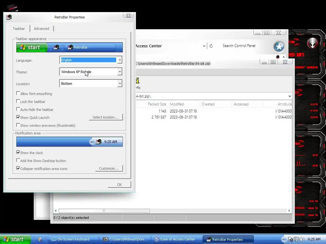Click the 7-Zip horizontal scrollbar thumb

tap(104, 211)
